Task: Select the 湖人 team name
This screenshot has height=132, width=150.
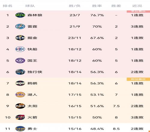Action: (32, 94)
